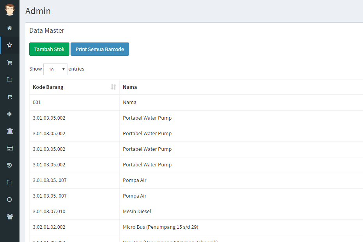Open the users group sidebar icon
The width and height of the screenshot is (363, 242).
[10, 217]
